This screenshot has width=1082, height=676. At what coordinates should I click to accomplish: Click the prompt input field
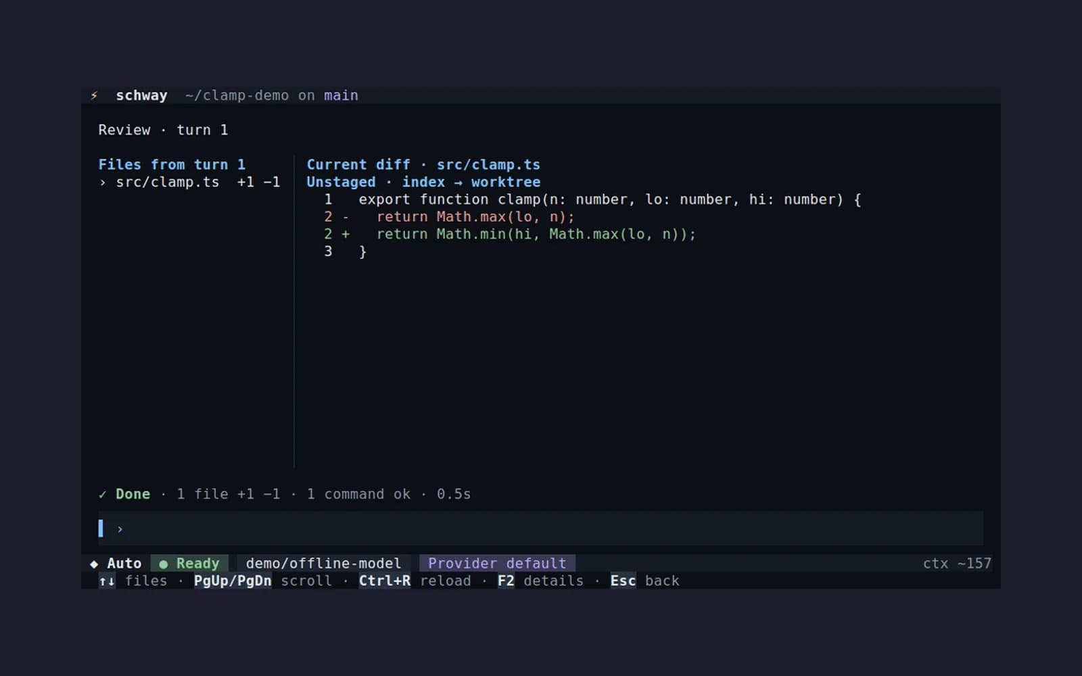(540, 529)
